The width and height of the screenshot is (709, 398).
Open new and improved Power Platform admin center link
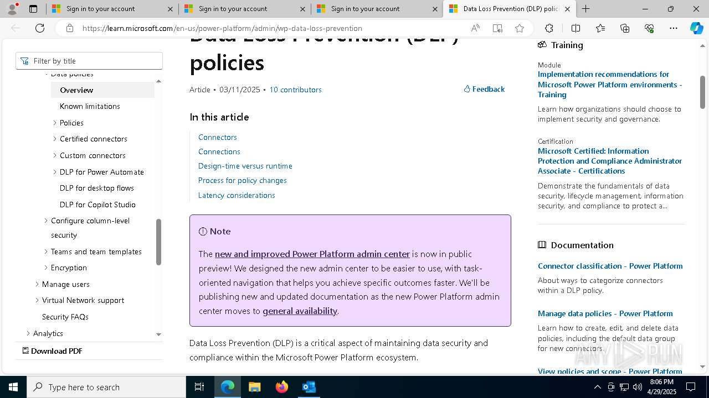pos(312,254)
